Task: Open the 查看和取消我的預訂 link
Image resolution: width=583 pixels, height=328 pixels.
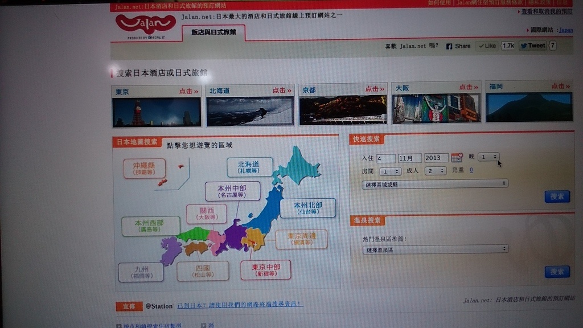Action: pos(547,11)
